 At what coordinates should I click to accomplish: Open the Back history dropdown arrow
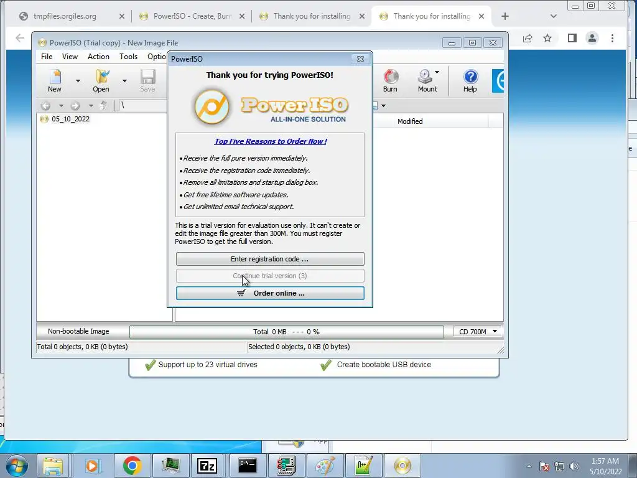point(61,106)
